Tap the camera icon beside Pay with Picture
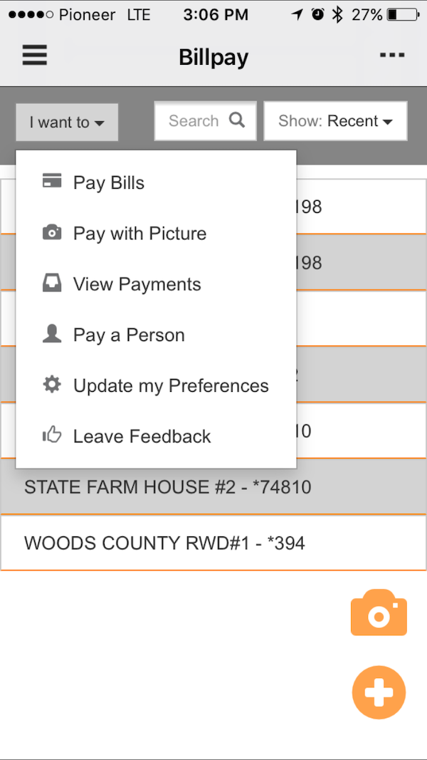Viewport: 427px width, 760px height. coord(52,233)
